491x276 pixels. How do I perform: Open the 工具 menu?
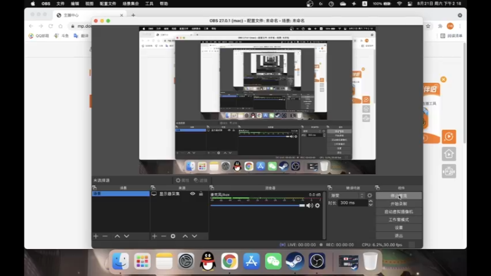(149, 4)
